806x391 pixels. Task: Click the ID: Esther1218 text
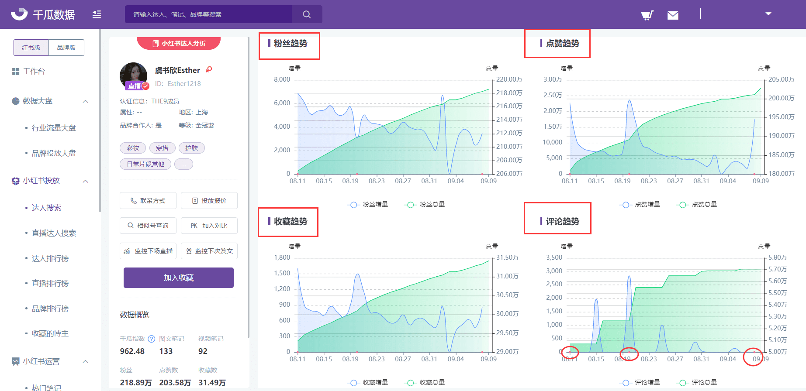(178, 84)
